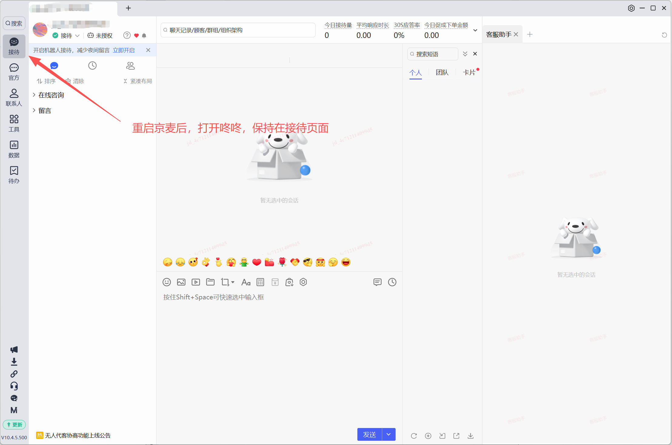Click the 搜索短语 search field
This screenshot has height=445, width=672.
click(433, 54)
